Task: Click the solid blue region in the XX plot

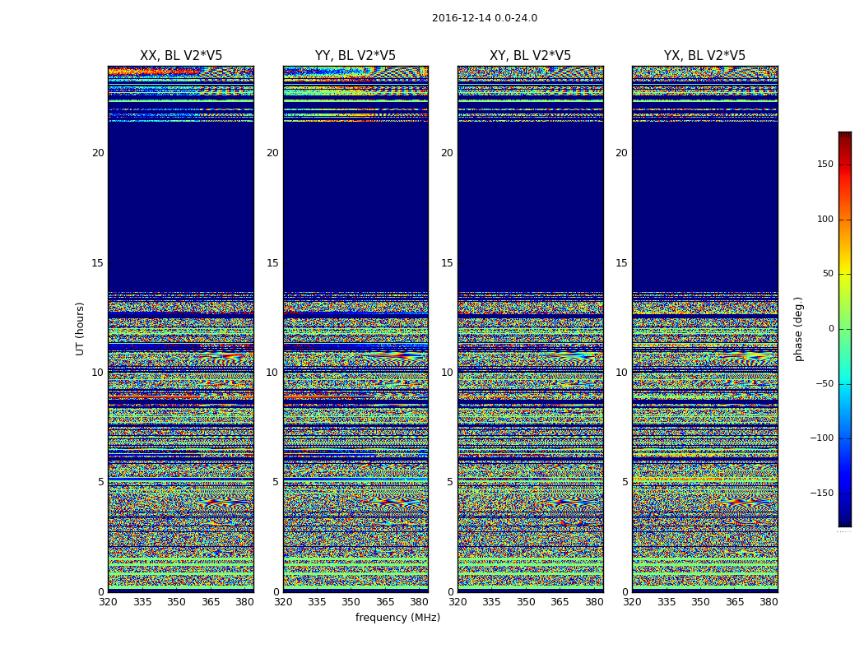Action: tap(180, 206)
